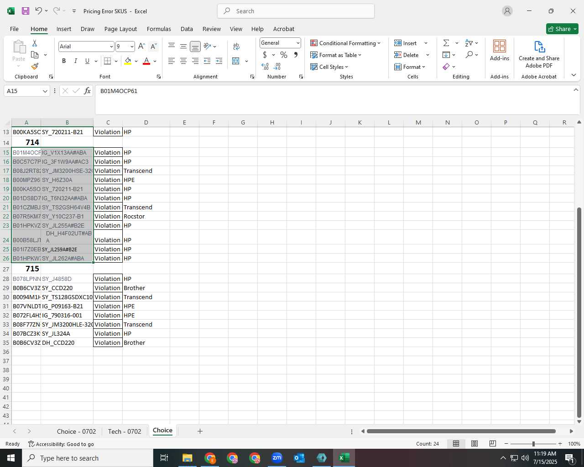Image resolution: width=584 pixels, height=467 pixels.
Task: Click the Decrease Indent icon
Action: click(207, 61)
